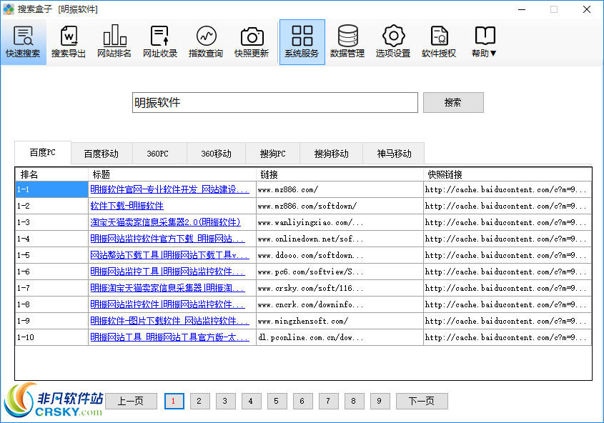The width and height of the screenshot is (604, 423).
Task: Select page 1 button
Action: tap(174, 401)
